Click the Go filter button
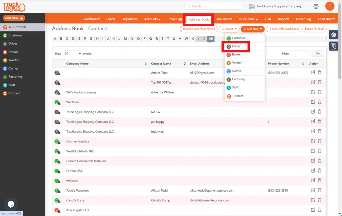This screenshot has height=216, width=342. click(x=318, y=53)
